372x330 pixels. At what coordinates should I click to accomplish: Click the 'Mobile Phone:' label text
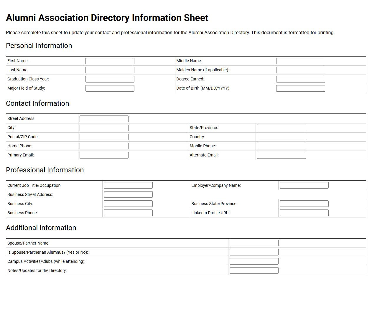(203, 146)
